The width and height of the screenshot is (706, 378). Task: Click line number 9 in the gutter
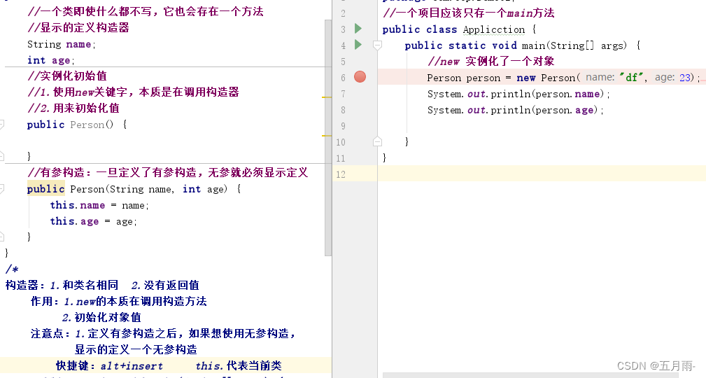tap(343, 126)
